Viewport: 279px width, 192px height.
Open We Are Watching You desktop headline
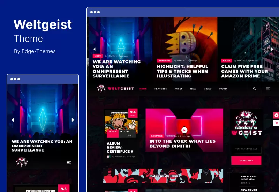(116, 69)
